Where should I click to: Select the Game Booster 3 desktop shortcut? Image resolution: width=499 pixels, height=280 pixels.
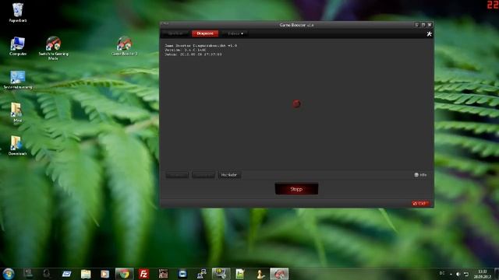(x=125, y=47)
